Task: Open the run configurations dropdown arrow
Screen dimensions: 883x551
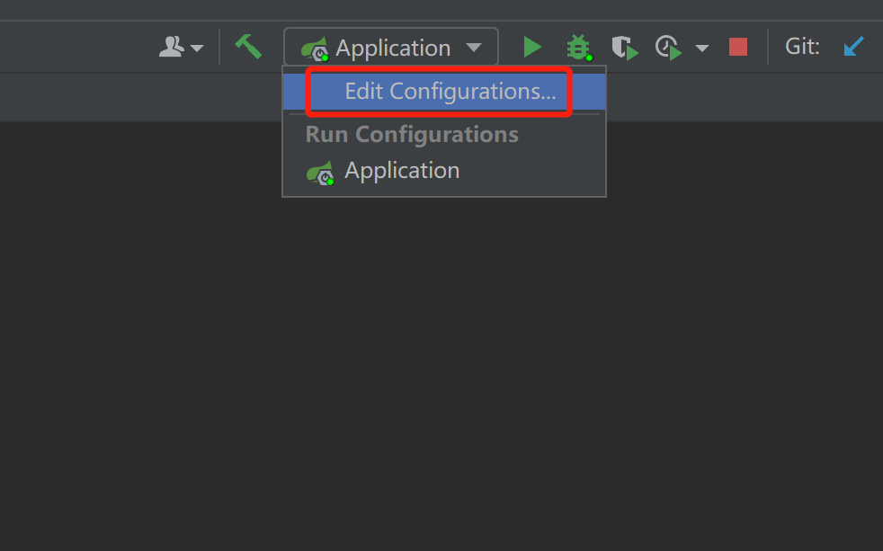Action: [x=474, y=47]
